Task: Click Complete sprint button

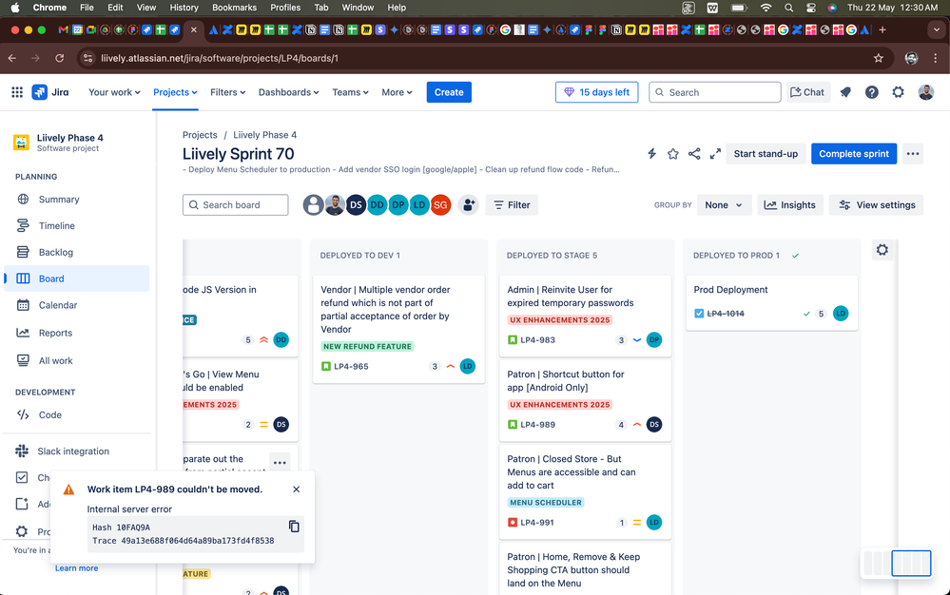Action: click(x=854, y=154)
